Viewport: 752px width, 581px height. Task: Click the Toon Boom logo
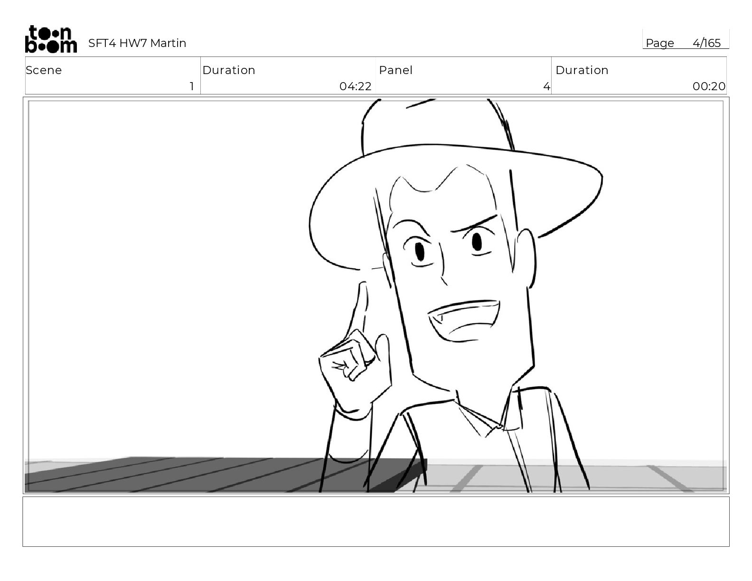coord(51,39)
